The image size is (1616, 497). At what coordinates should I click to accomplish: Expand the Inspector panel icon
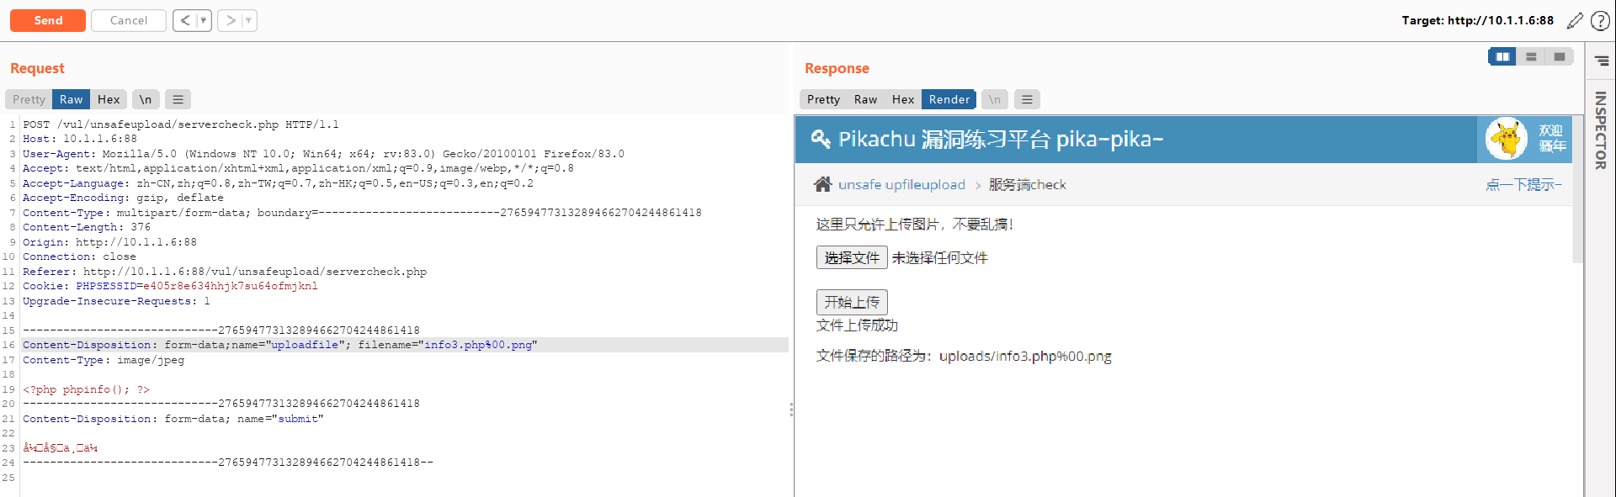click(x=1602, y=61)
